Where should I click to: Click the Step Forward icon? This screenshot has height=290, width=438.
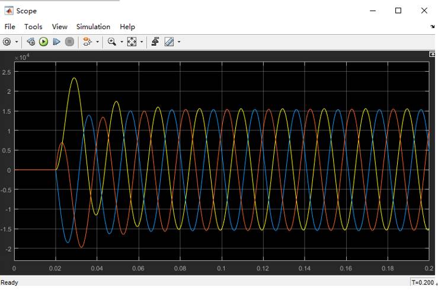pos(56,42)
